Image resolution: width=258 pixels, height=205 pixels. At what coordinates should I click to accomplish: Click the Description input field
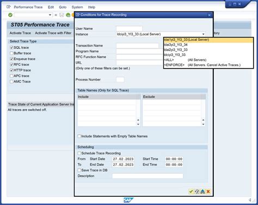148,176
